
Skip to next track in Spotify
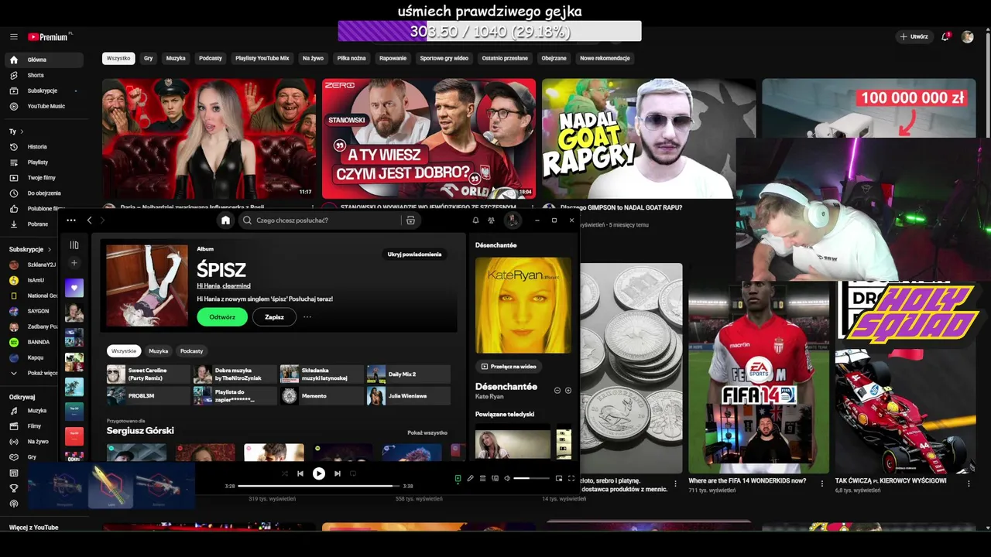(x=337, y=473)
